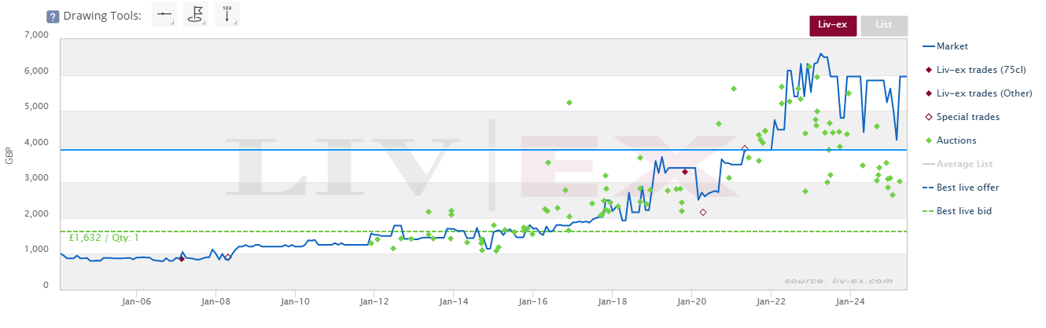The width and height of the screenshot is (1046, 328).
Task: Toggle the Best live bid line
Action: point(965,211)
